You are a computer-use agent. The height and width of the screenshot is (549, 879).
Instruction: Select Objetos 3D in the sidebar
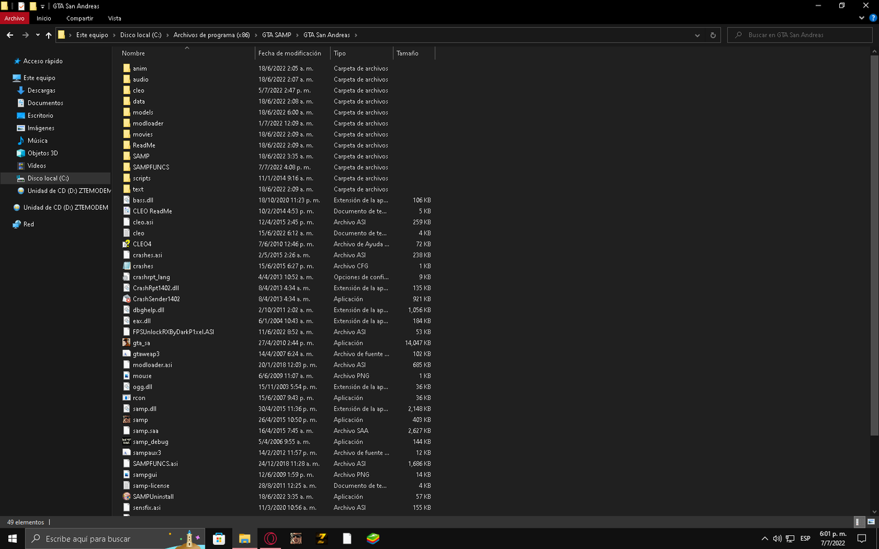[43, 153]
